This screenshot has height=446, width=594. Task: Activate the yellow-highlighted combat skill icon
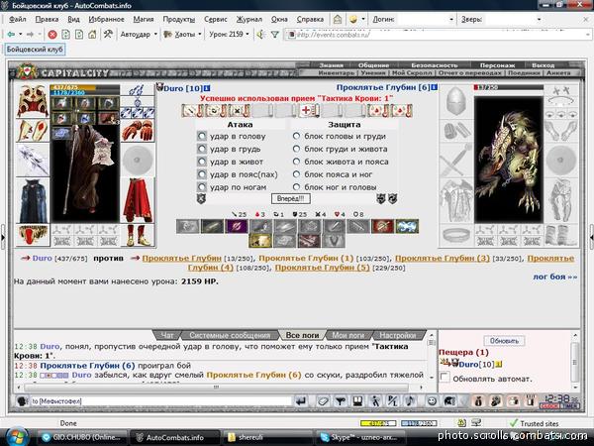[x=259, y=241]
